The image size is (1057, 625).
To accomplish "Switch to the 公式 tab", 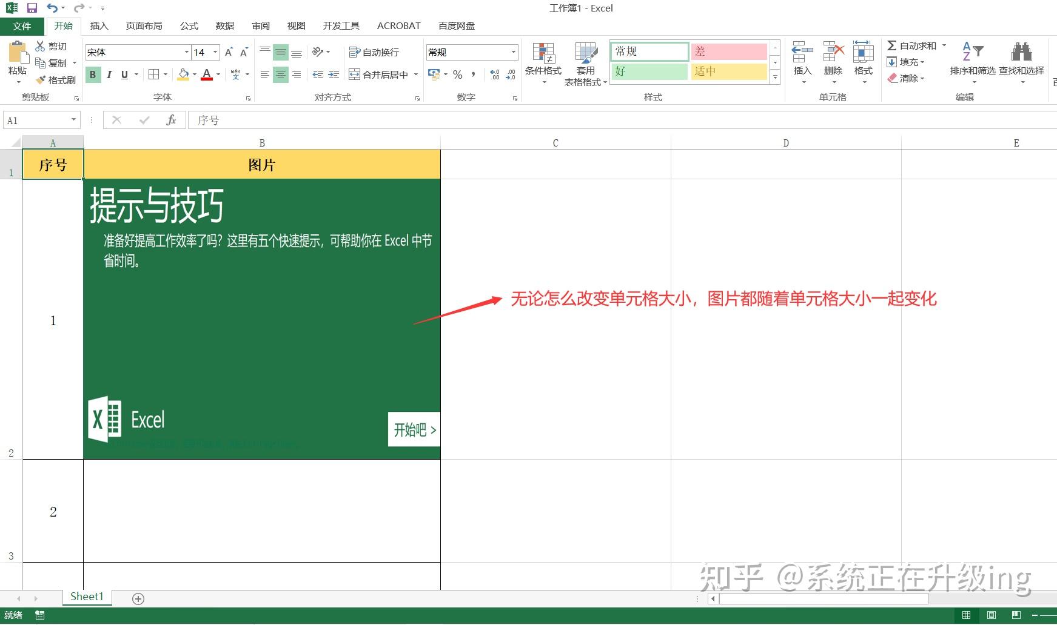I will coord(189,25).
